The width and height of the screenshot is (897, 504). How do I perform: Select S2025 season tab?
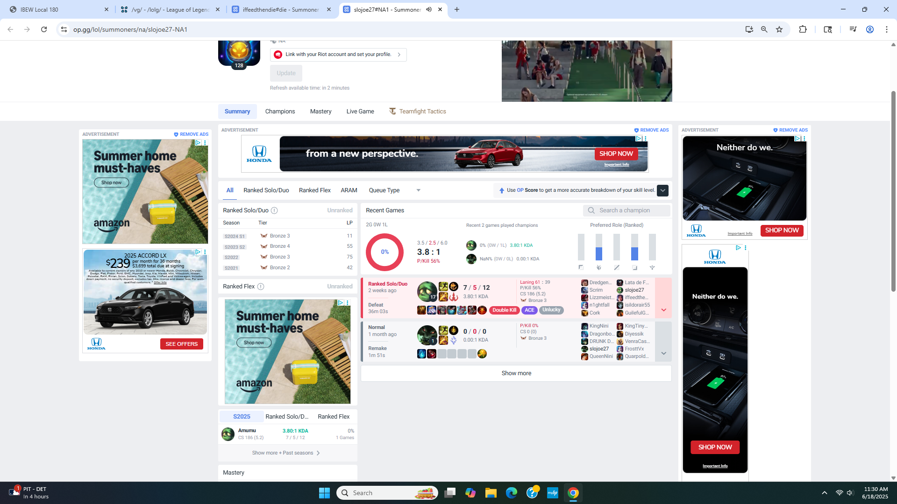pos(242,417)
